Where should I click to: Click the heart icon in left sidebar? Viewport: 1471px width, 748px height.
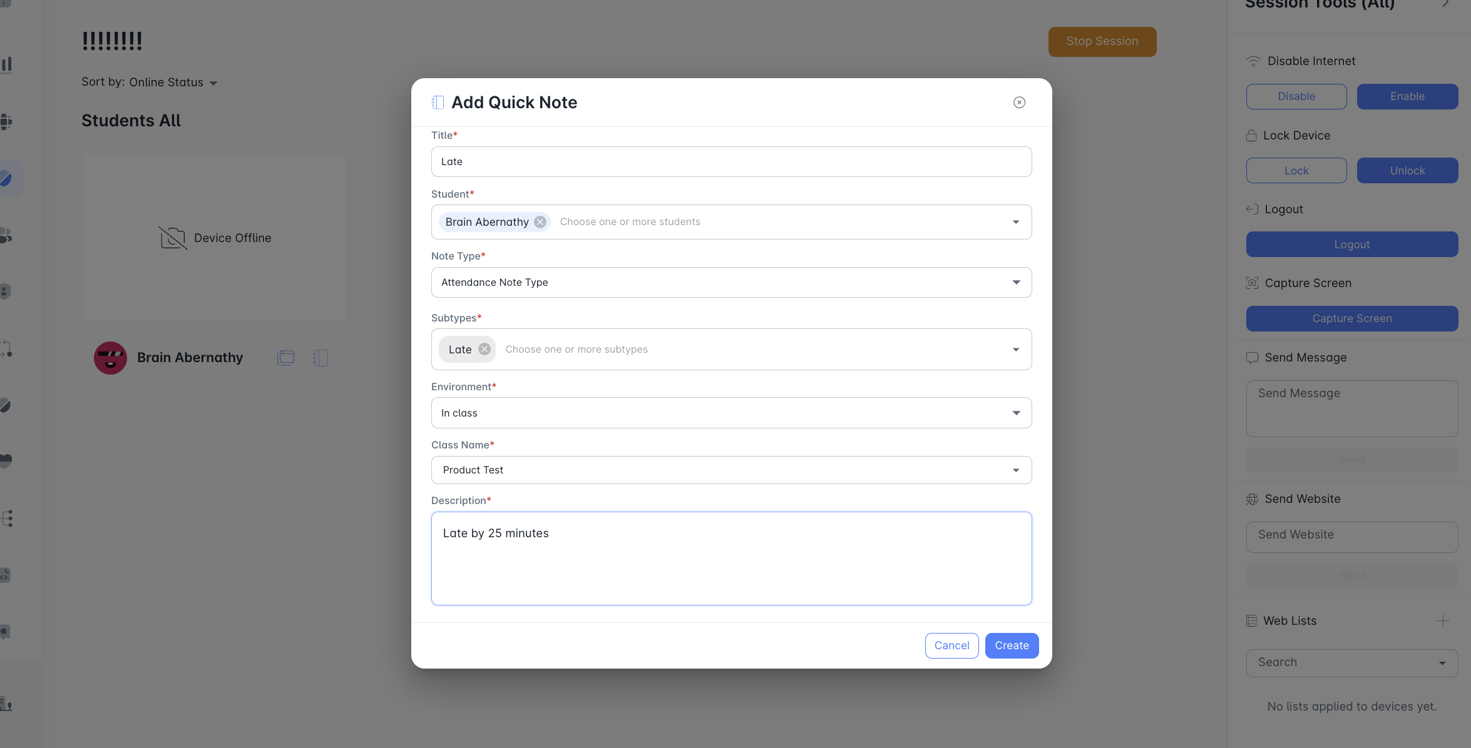[x=6, y=461]
